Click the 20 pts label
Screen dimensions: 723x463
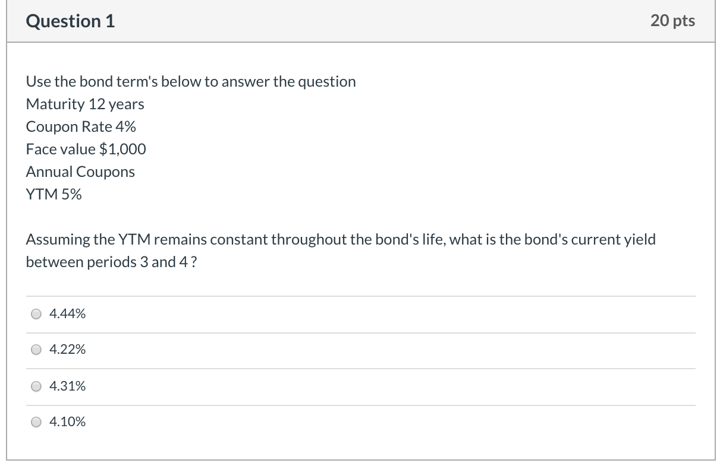point(672,20)
